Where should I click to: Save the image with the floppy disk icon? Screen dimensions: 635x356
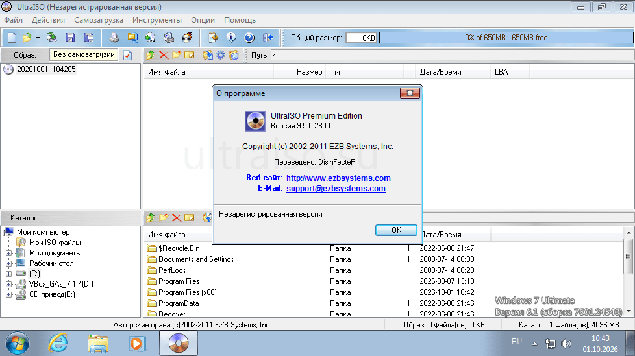pos(70,38)
